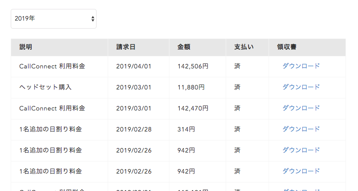Download receipt for the 2019/04/01 invoice

[301, 66]
